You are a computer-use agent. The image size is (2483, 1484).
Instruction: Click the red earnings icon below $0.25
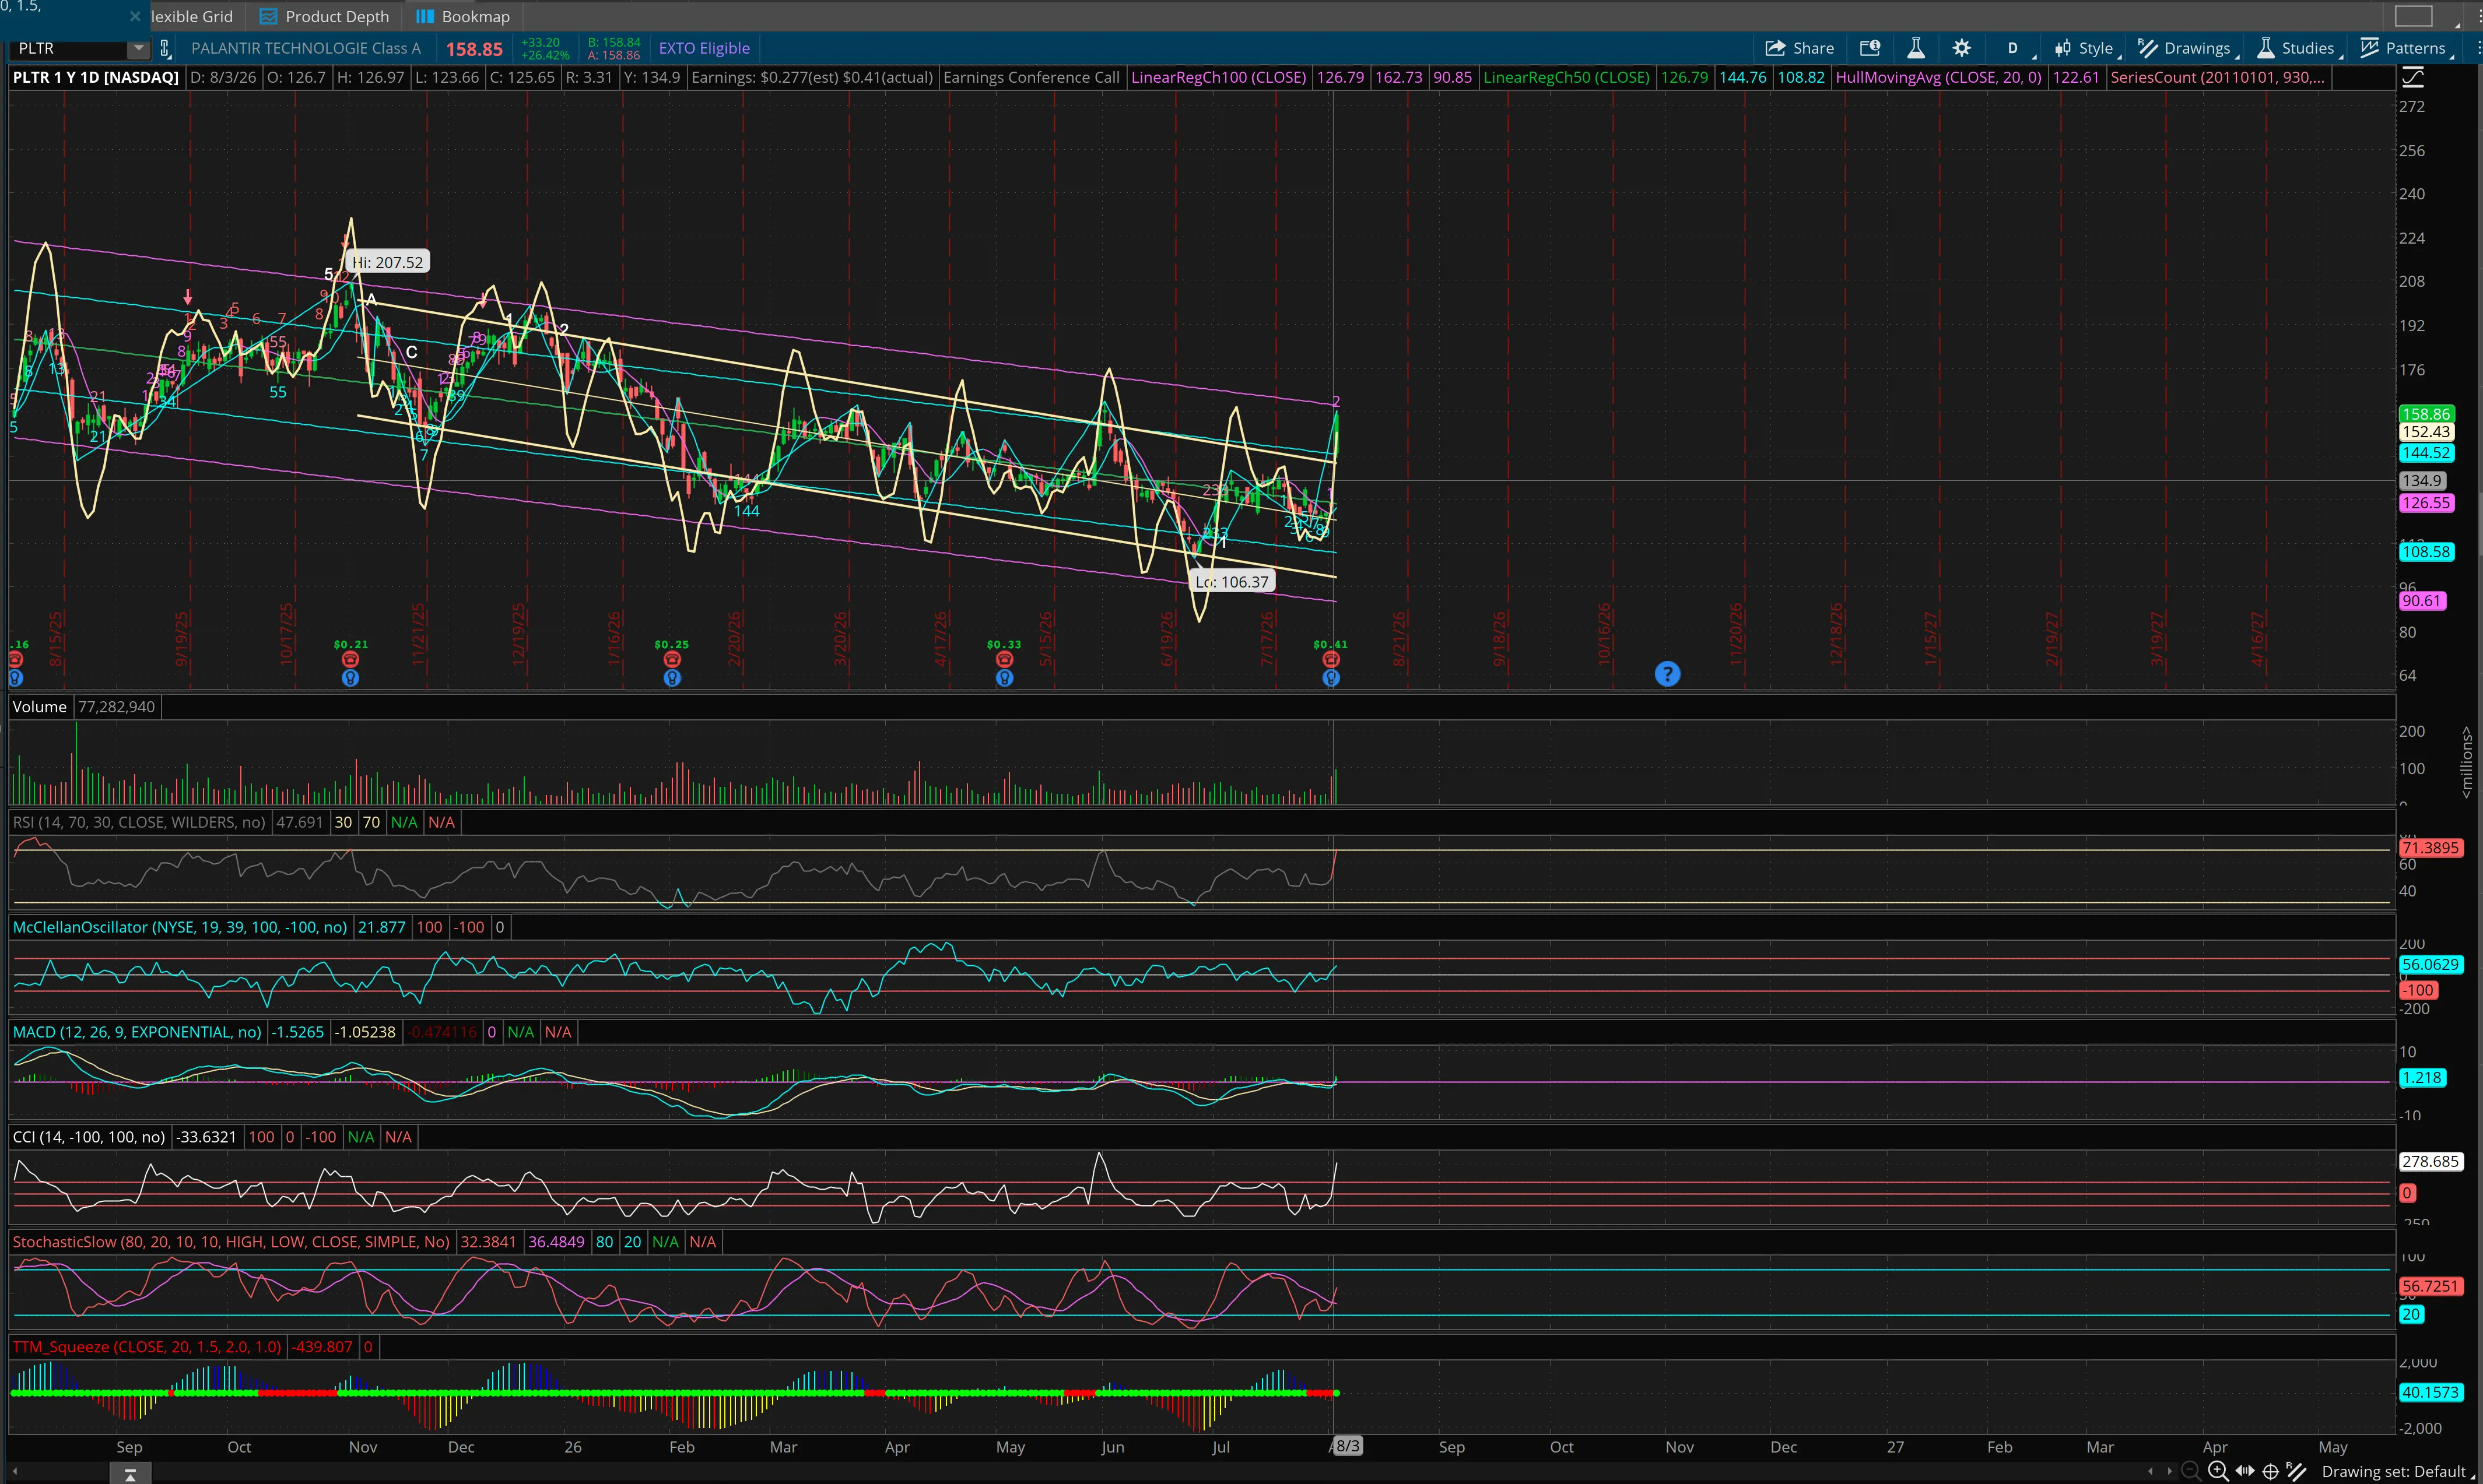click(672, 660)
